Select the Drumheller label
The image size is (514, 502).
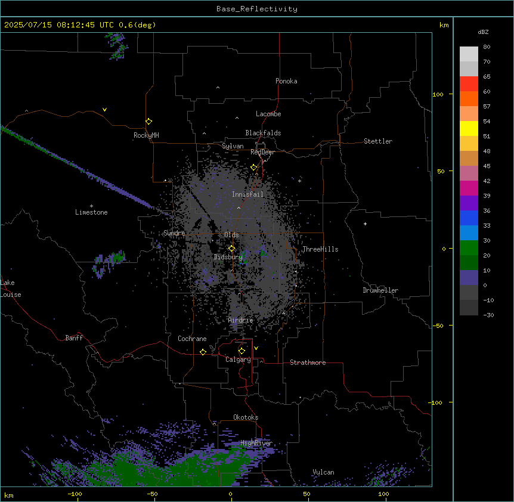click(x=380, y=290)
